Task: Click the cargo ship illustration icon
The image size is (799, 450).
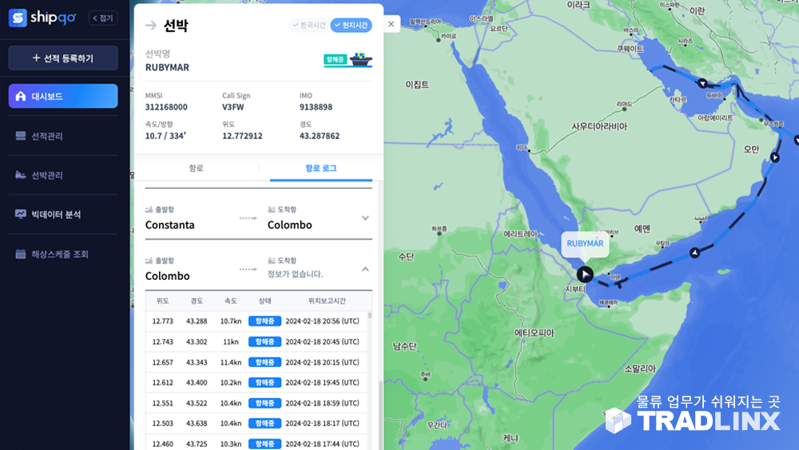Action: (361, 59)
